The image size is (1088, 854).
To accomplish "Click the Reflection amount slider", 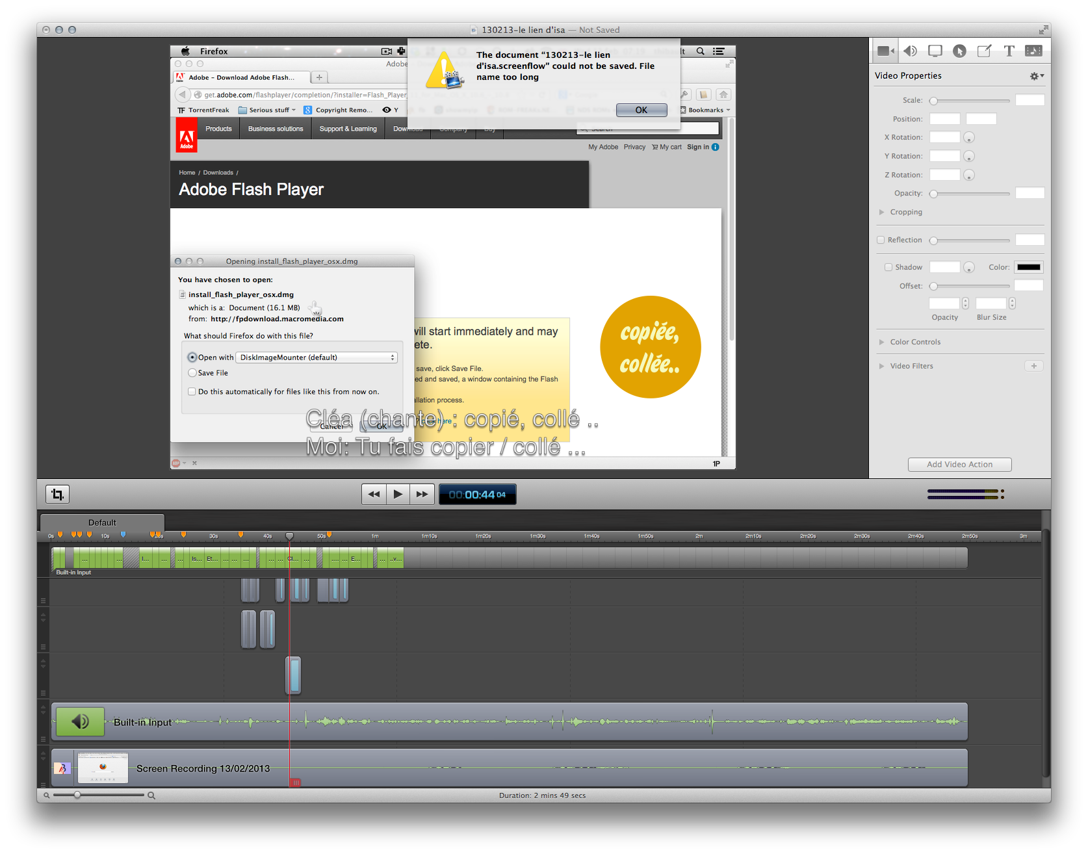I will tap(971, 240).
